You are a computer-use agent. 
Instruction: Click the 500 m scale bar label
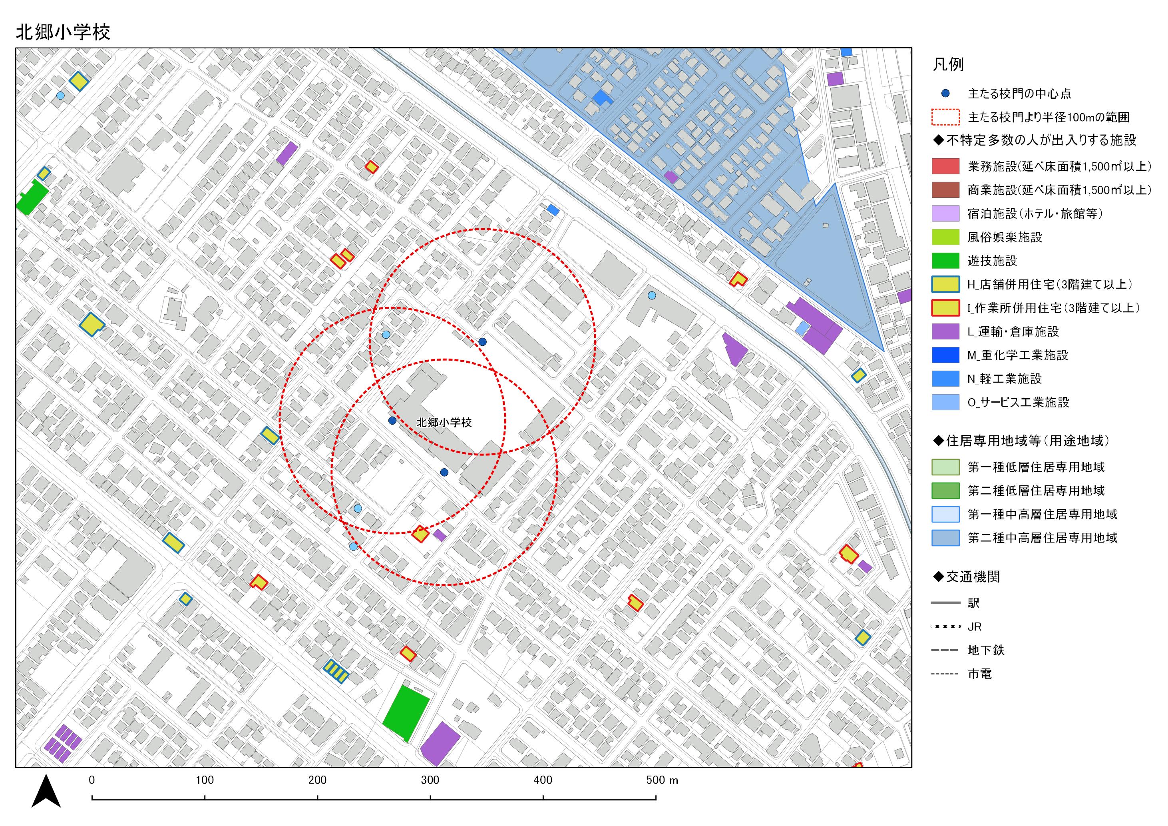tap(662, 780)
